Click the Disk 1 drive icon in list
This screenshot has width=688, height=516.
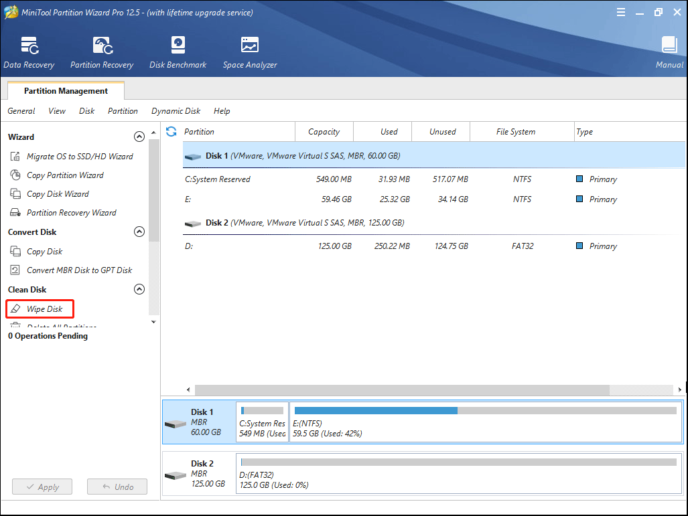tap(193, 157)
